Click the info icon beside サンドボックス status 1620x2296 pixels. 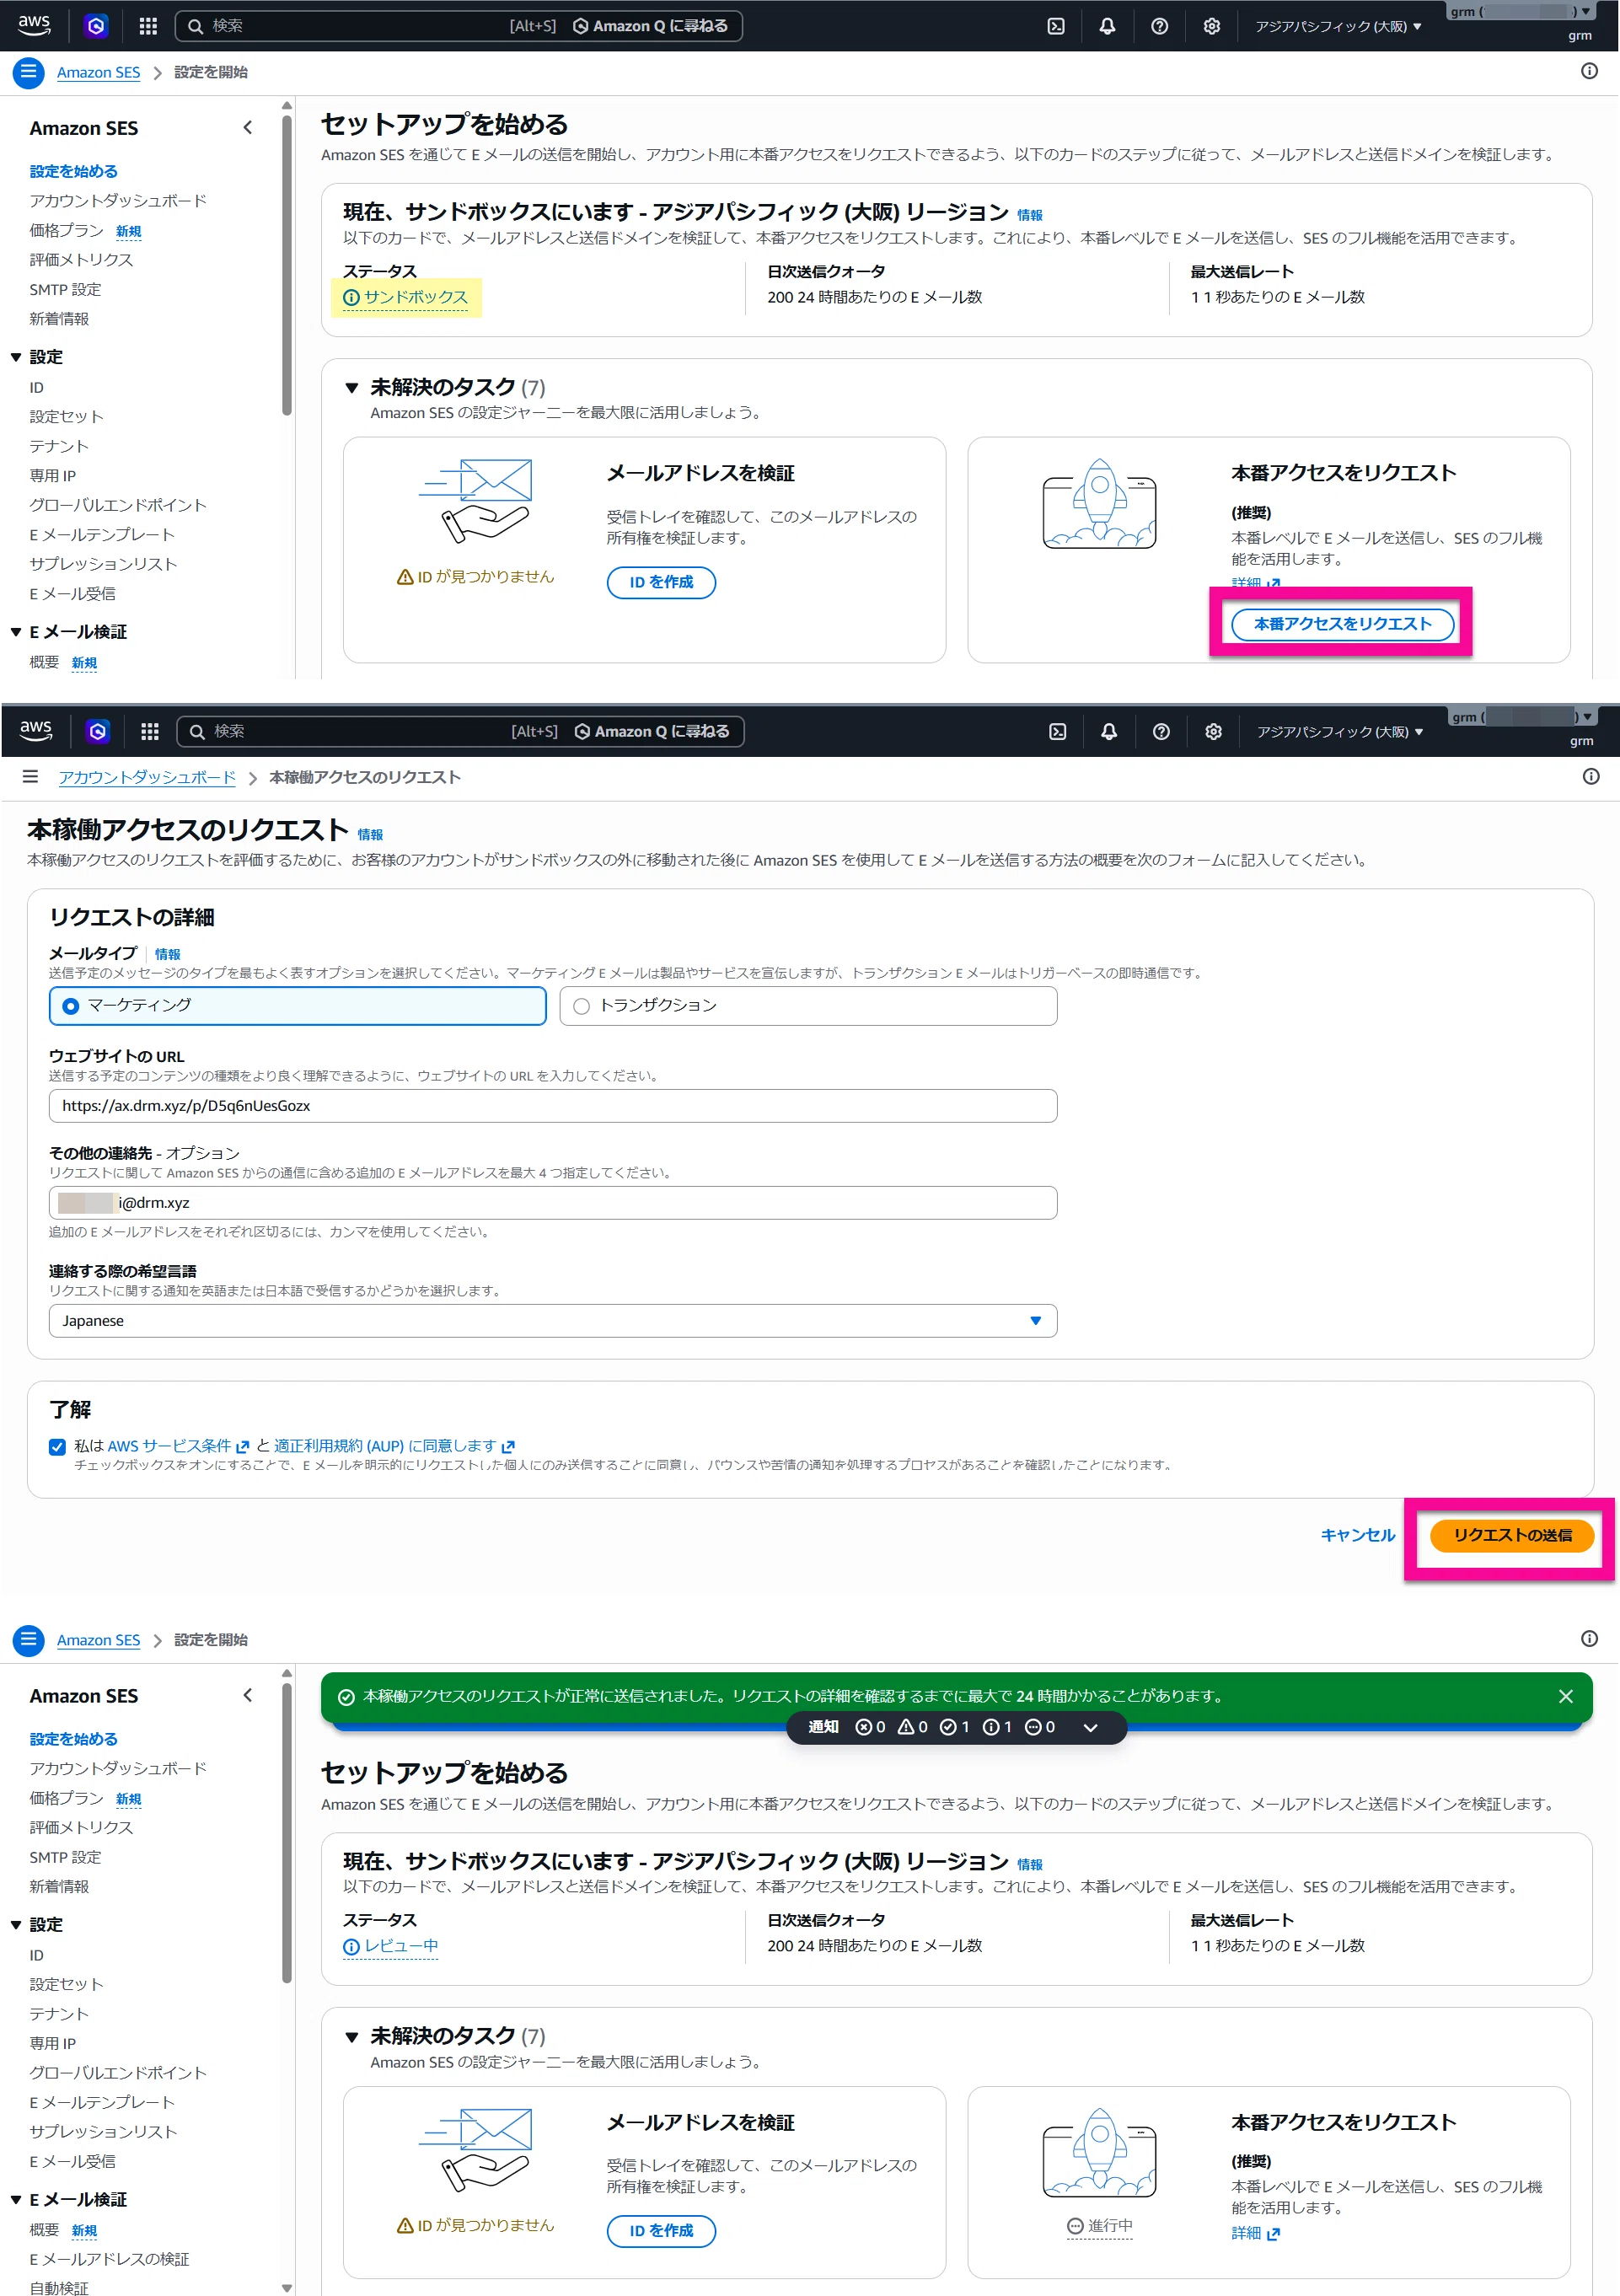click(351, 298)
